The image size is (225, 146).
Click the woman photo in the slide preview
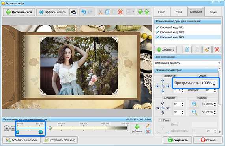(x=79, y=66)
